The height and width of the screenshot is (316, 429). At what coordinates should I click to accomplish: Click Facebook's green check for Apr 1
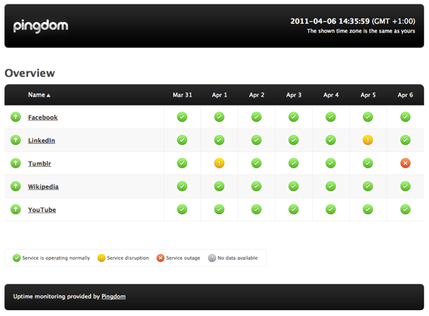pyautogui.click(x=219, y=117)
